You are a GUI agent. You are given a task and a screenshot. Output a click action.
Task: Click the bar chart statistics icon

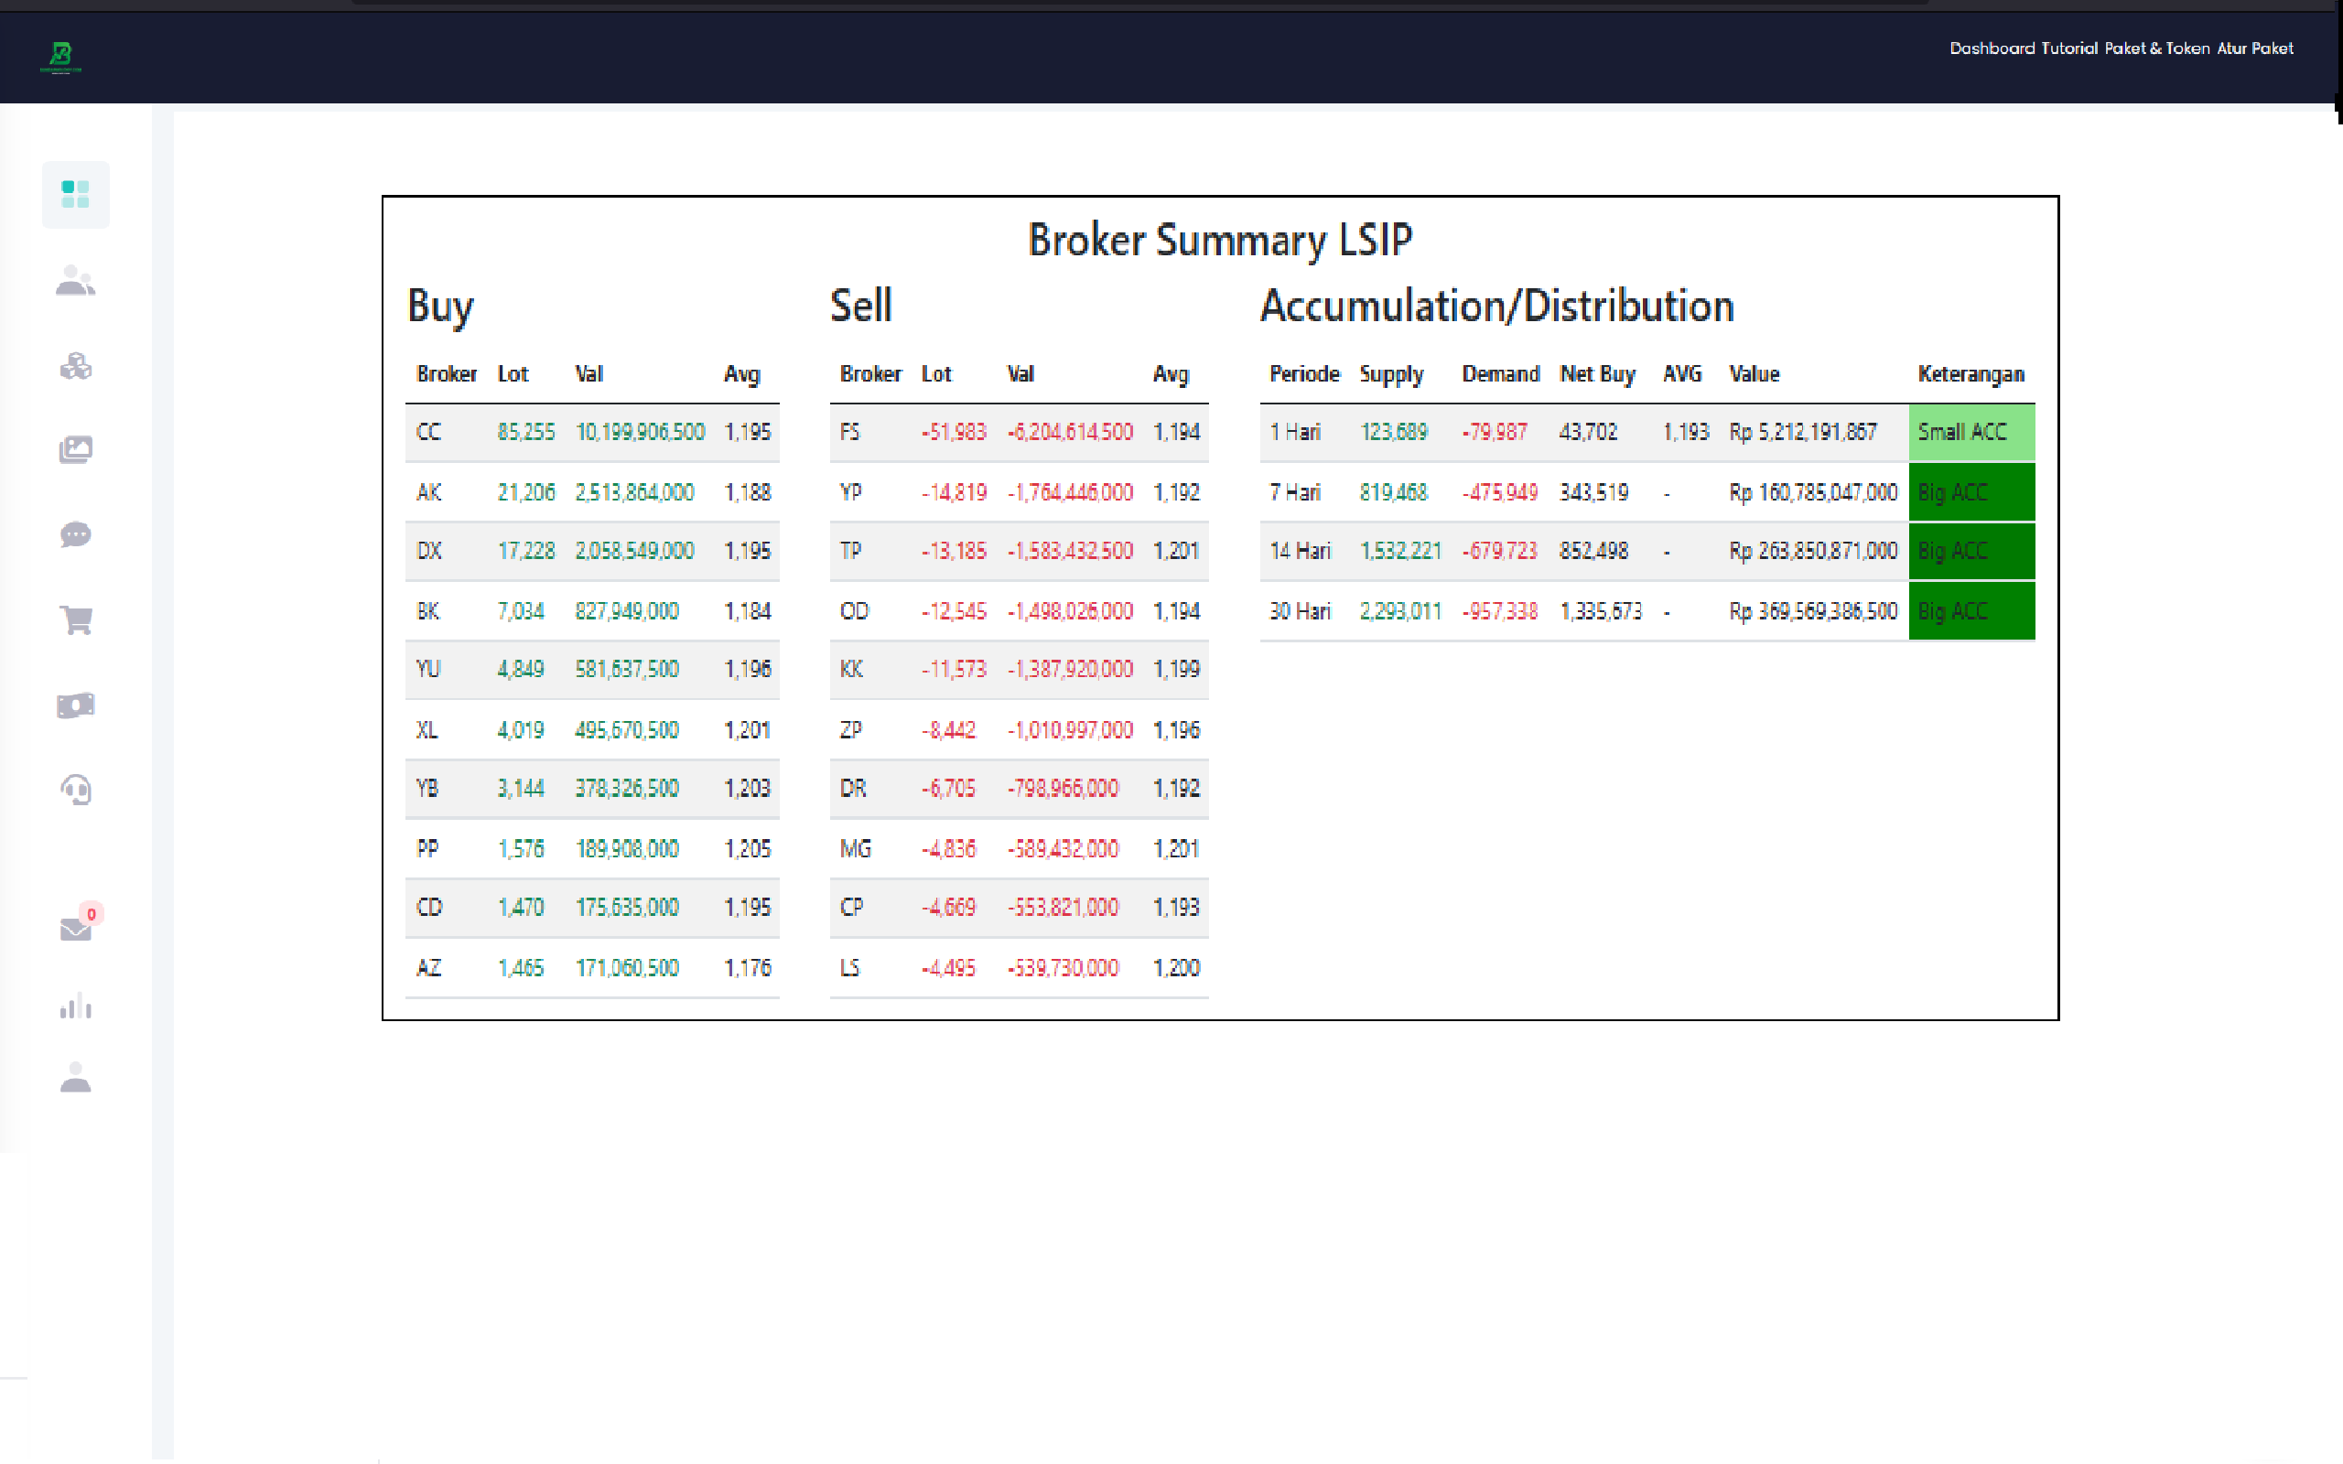(76, 1007)
